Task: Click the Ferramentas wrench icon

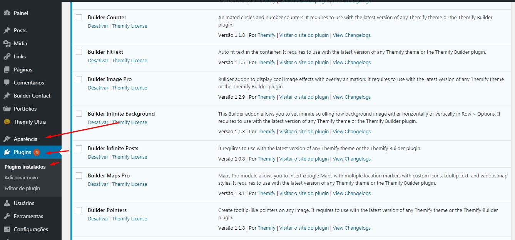Action: [7, 216]
